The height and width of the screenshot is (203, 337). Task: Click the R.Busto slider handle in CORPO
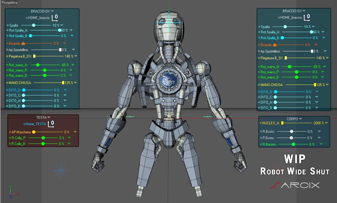pyautogui.click(x=292, y=132)
